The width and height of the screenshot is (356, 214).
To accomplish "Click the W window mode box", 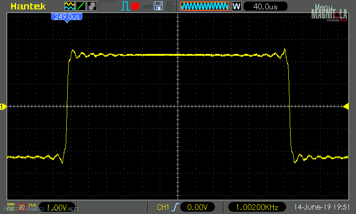I will click(236, 6).
